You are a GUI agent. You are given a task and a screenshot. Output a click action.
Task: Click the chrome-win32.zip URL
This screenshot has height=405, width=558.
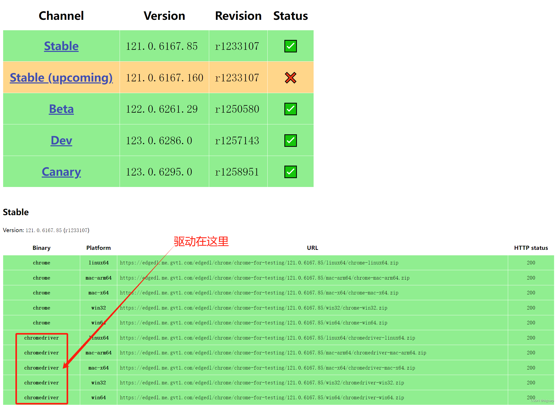point(253,308)
